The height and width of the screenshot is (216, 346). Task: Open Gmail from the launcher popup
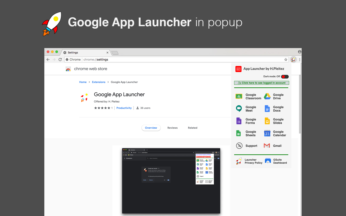point(273,146)
